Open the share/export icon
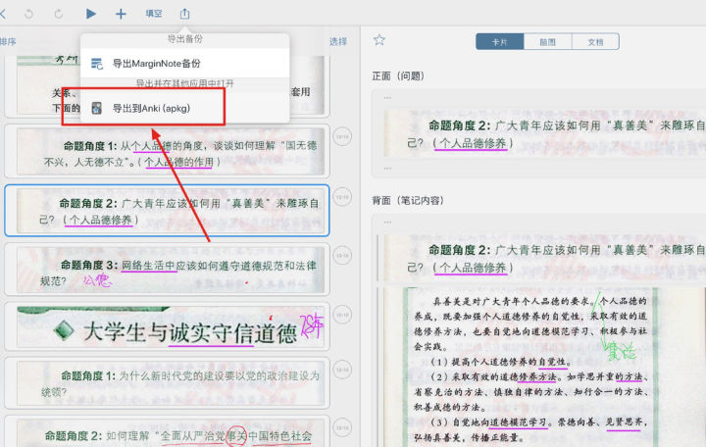 tap(184, 14)
